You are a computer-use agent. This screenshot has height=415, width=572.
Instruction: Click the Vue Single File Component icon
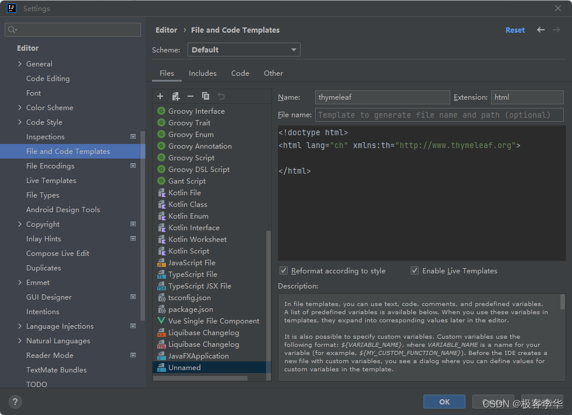(161, 321)
